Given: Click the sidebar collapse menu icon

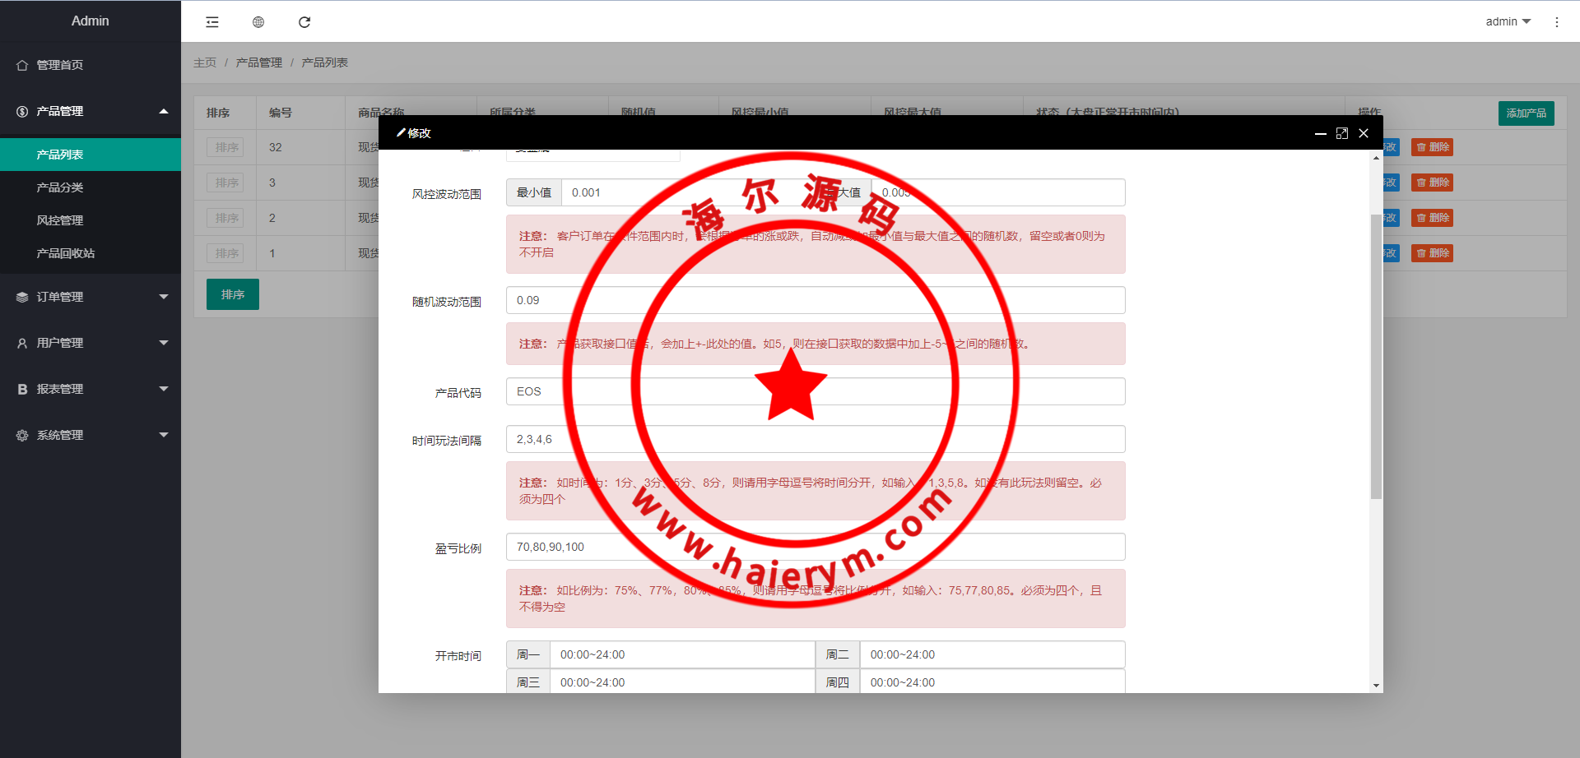Looking at the screenshot, I should point(212,22).
